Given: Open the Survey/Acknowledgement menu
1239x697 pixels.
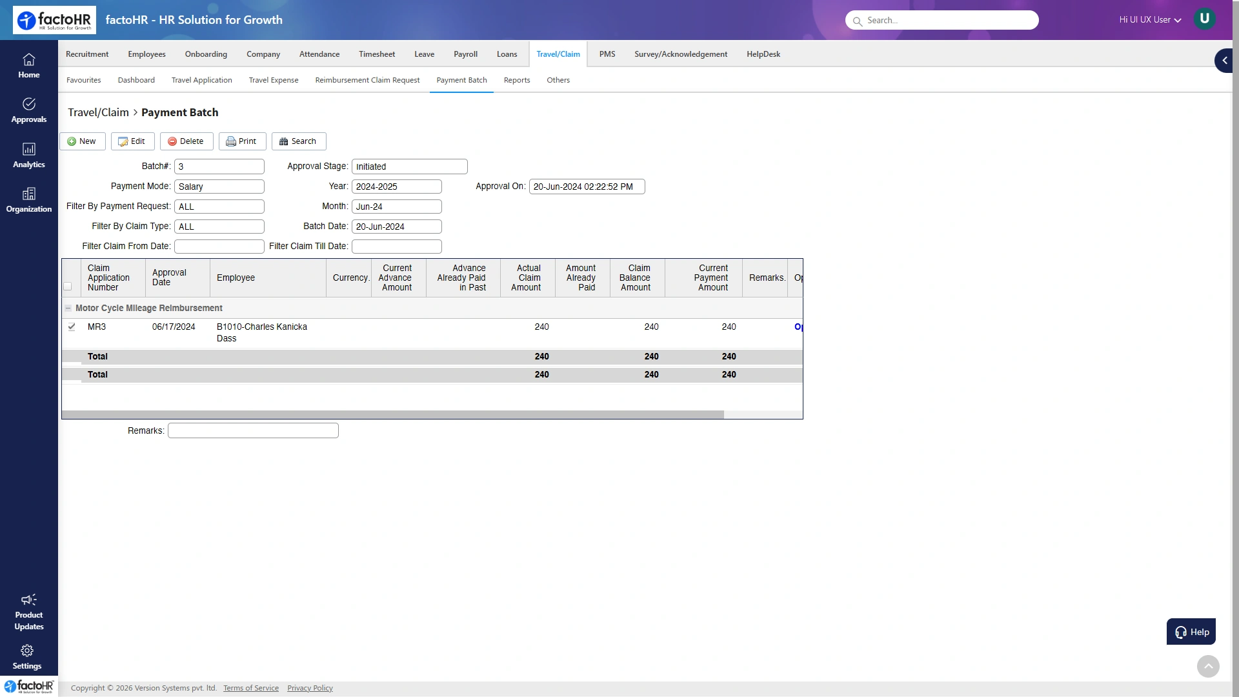Looking at the screenshot, I should [x=681, y=54].
